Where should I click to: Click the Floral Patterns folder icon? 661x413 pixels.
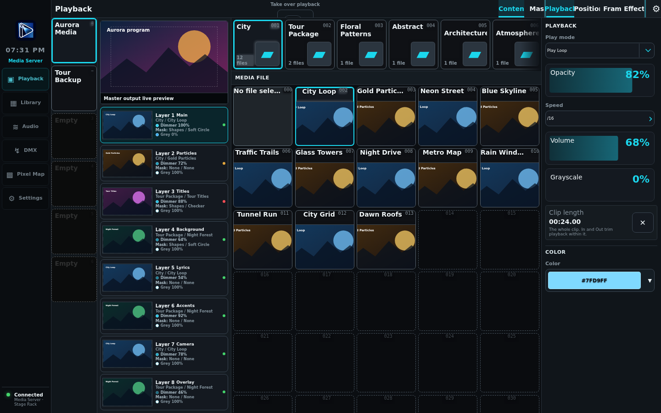[371, 55]
